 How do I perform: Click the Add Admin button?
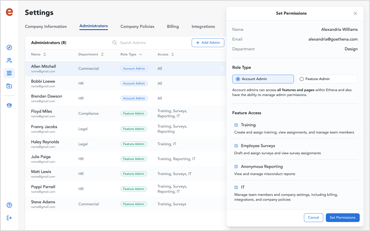208,43
